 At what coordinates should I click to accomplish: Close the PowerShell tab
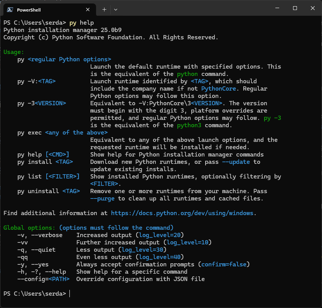[88, 9]
